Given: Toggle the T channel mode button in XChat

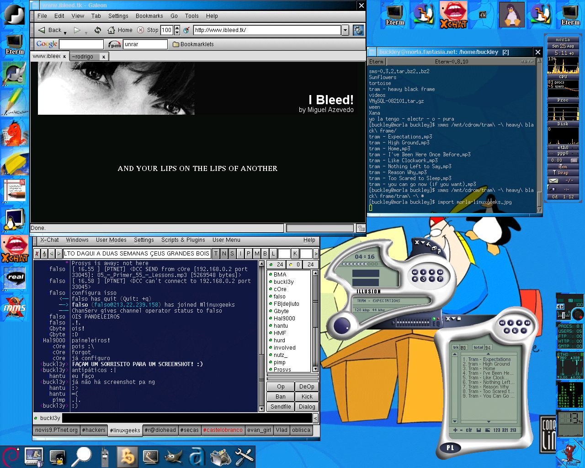Looking at the screenshot, I should [x=216, y=253].
